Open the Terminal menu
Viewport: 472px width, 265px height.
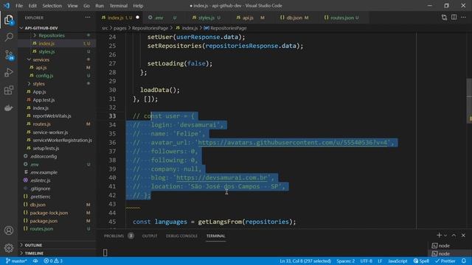click(119, 5)
